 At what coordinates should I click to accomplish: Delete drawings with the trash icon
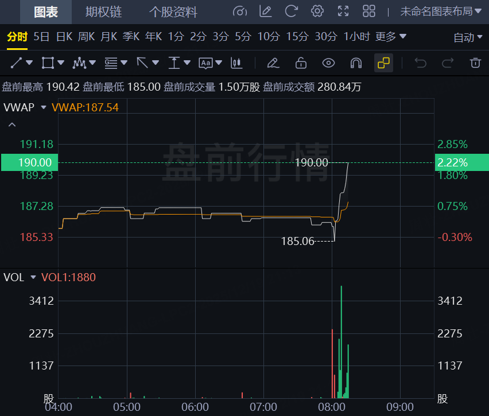point(475,63)
